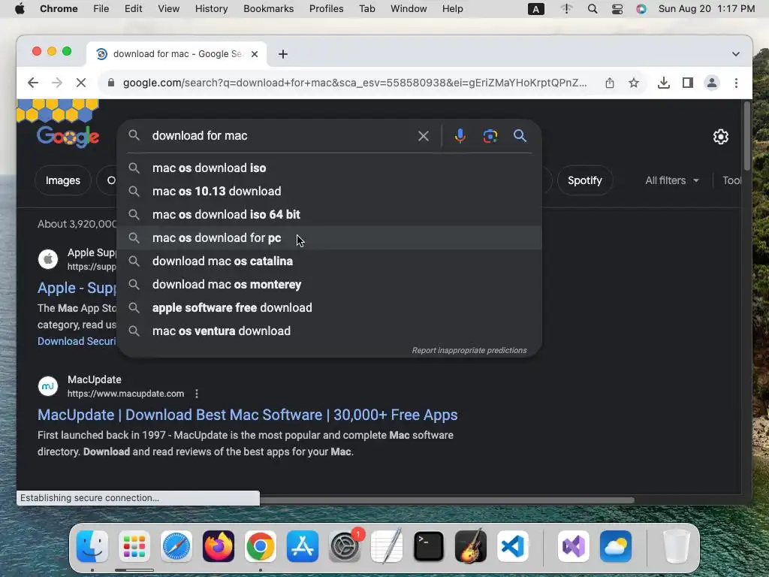Select suggestion 'apple software free download'

point(330,307)
